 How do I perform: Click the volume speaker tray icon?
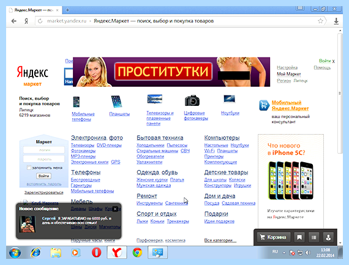pyautogui.click(x=308, y=253)
